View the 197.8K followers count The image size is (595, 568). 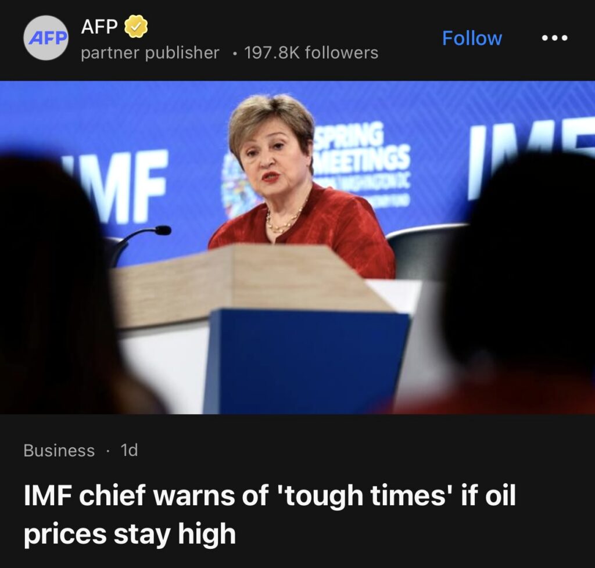pyautogui.click(x=311, y=53)
